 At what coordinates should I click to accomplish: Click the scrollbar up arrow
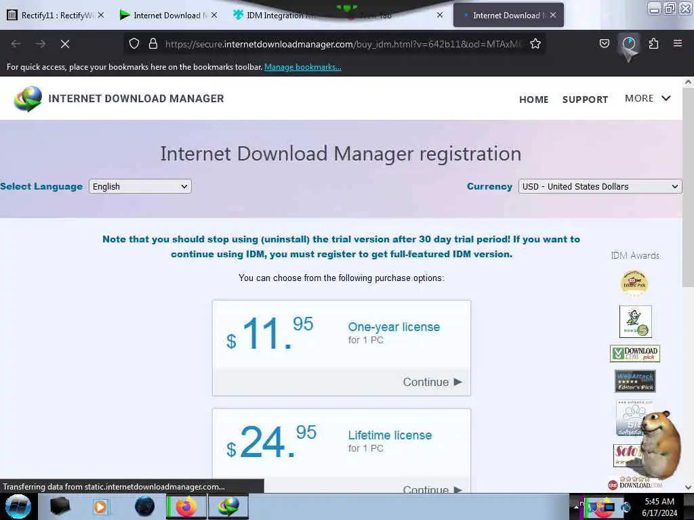pyautogui.click(x=688, y=82)
